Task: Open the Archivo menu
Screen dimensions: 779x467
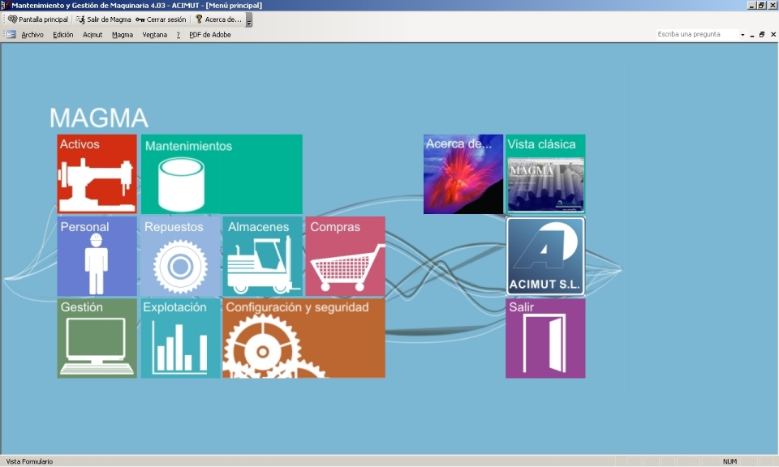Action: click(x=32, y=35)
